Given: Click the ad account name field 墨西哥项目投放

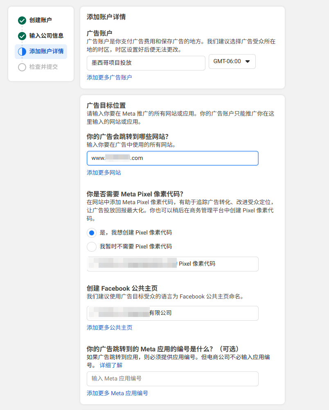Looking at the screenshot, I should coord(146,63).
